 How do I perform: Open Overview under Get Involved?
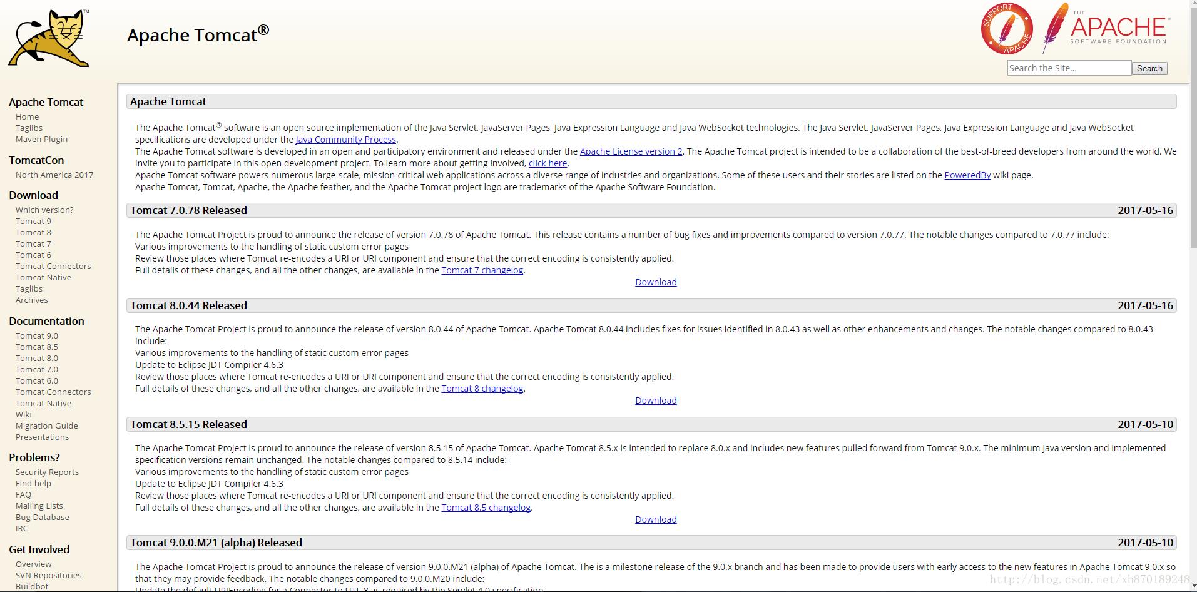click(x=33, y=564)
